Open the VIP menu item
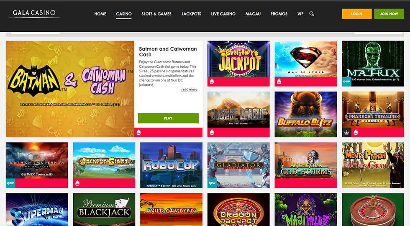This screenshot has height=226, width=410. pos(300,14)
